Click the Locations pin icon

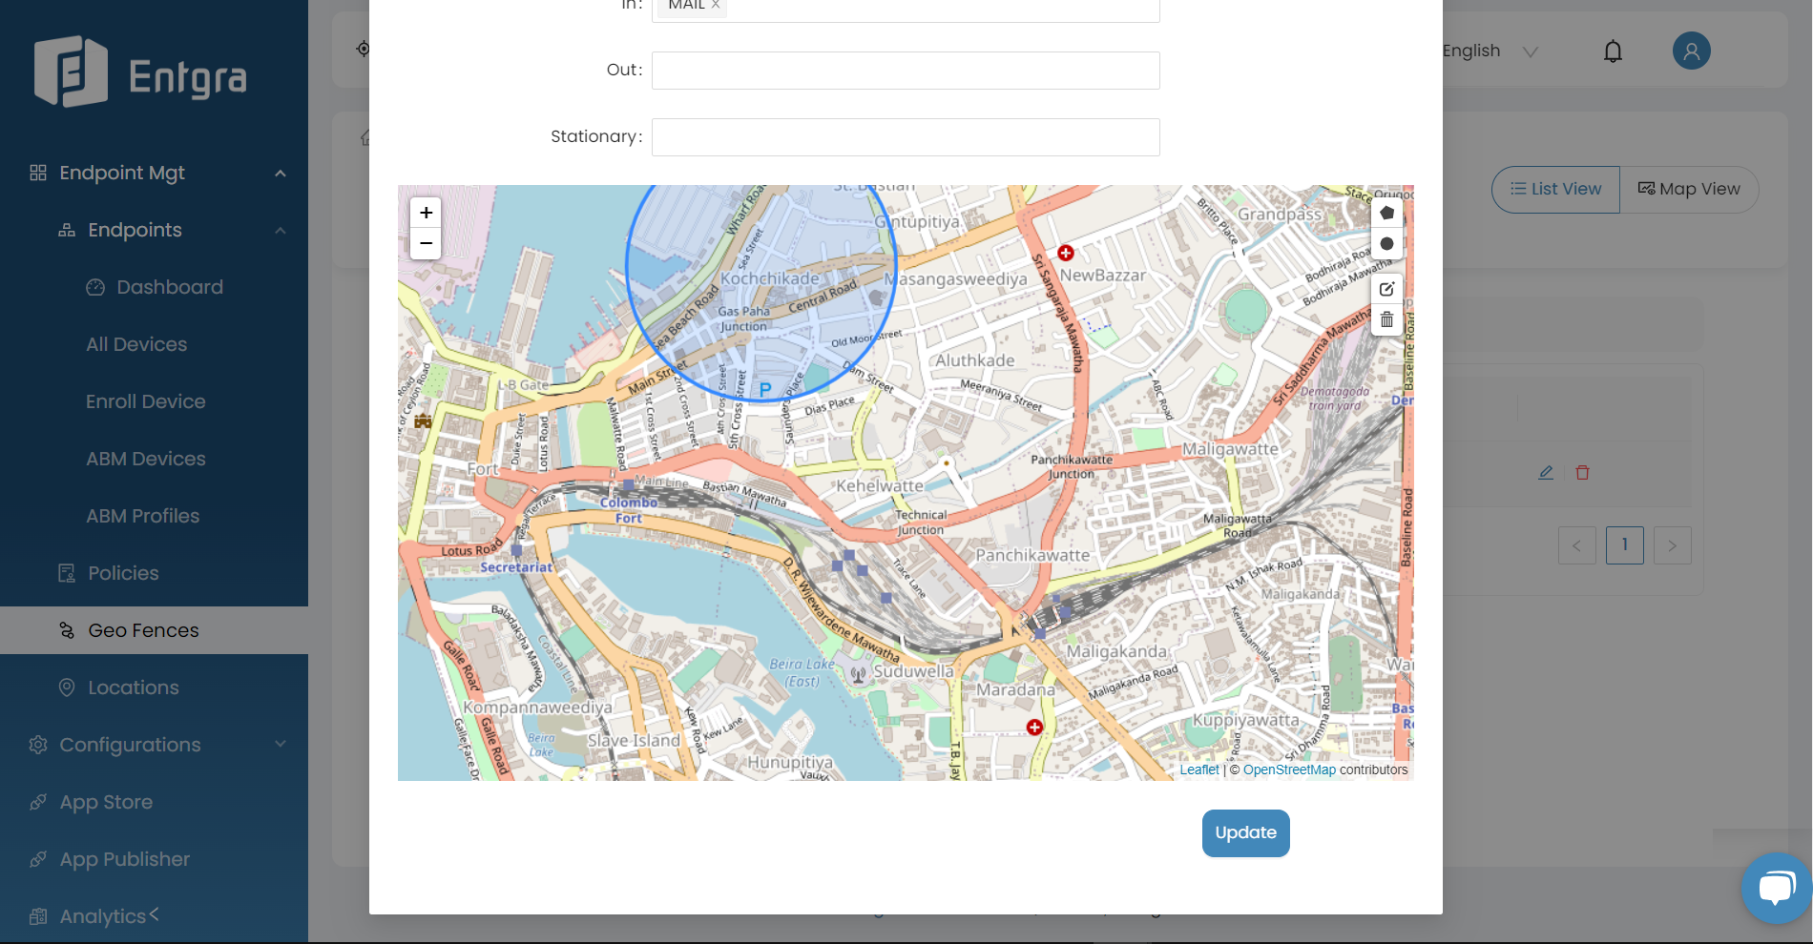[x=67, y=687]
